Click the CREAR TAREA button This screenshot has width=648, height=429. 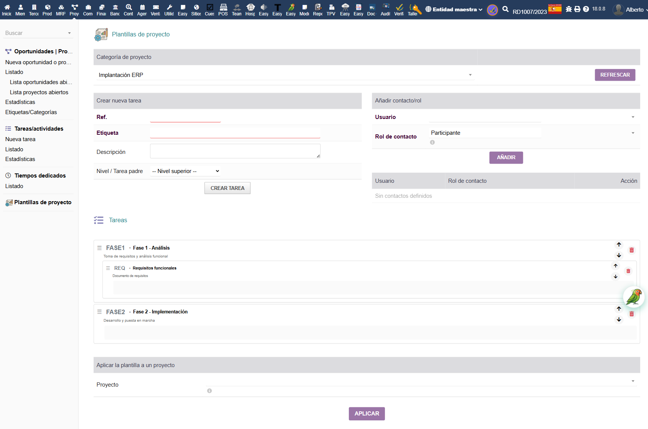pos(227,188)
